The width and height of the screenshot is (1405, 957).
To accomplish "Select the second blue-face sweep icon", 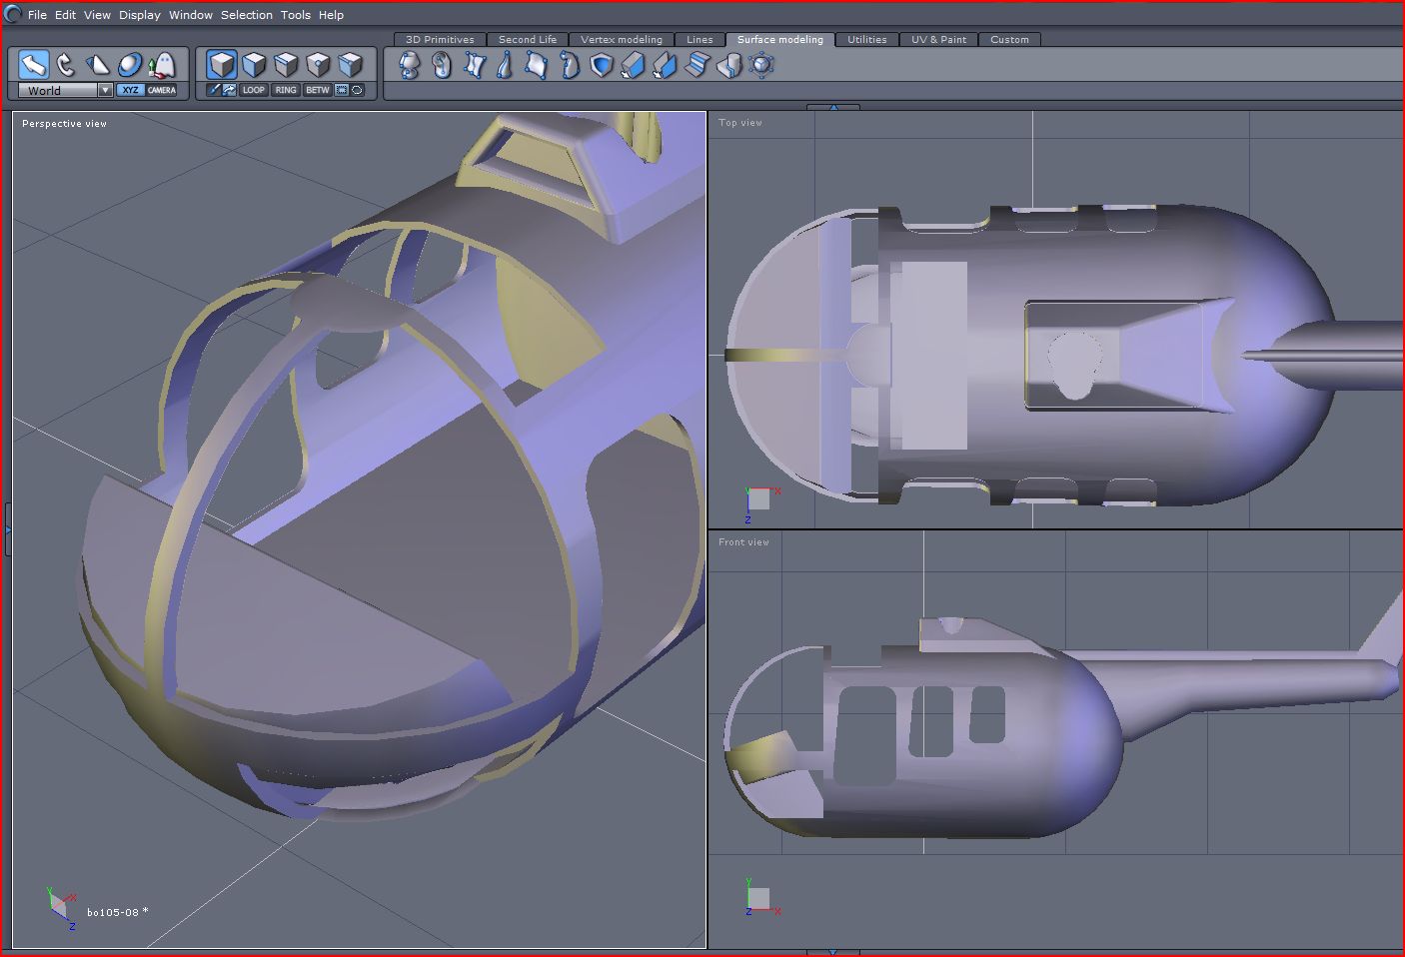I will [665, 65].
